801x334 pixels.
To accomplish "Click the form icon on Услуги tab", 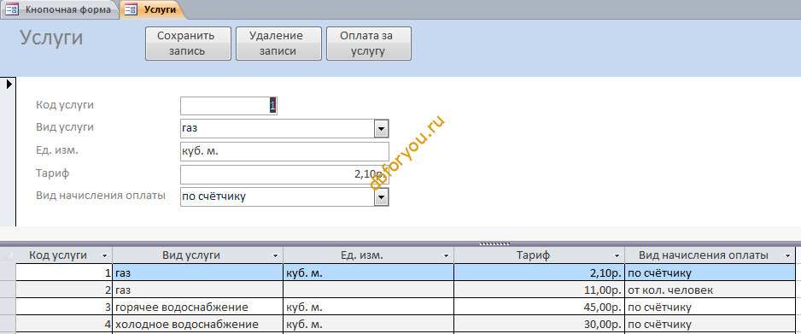I will click(131, 9).
